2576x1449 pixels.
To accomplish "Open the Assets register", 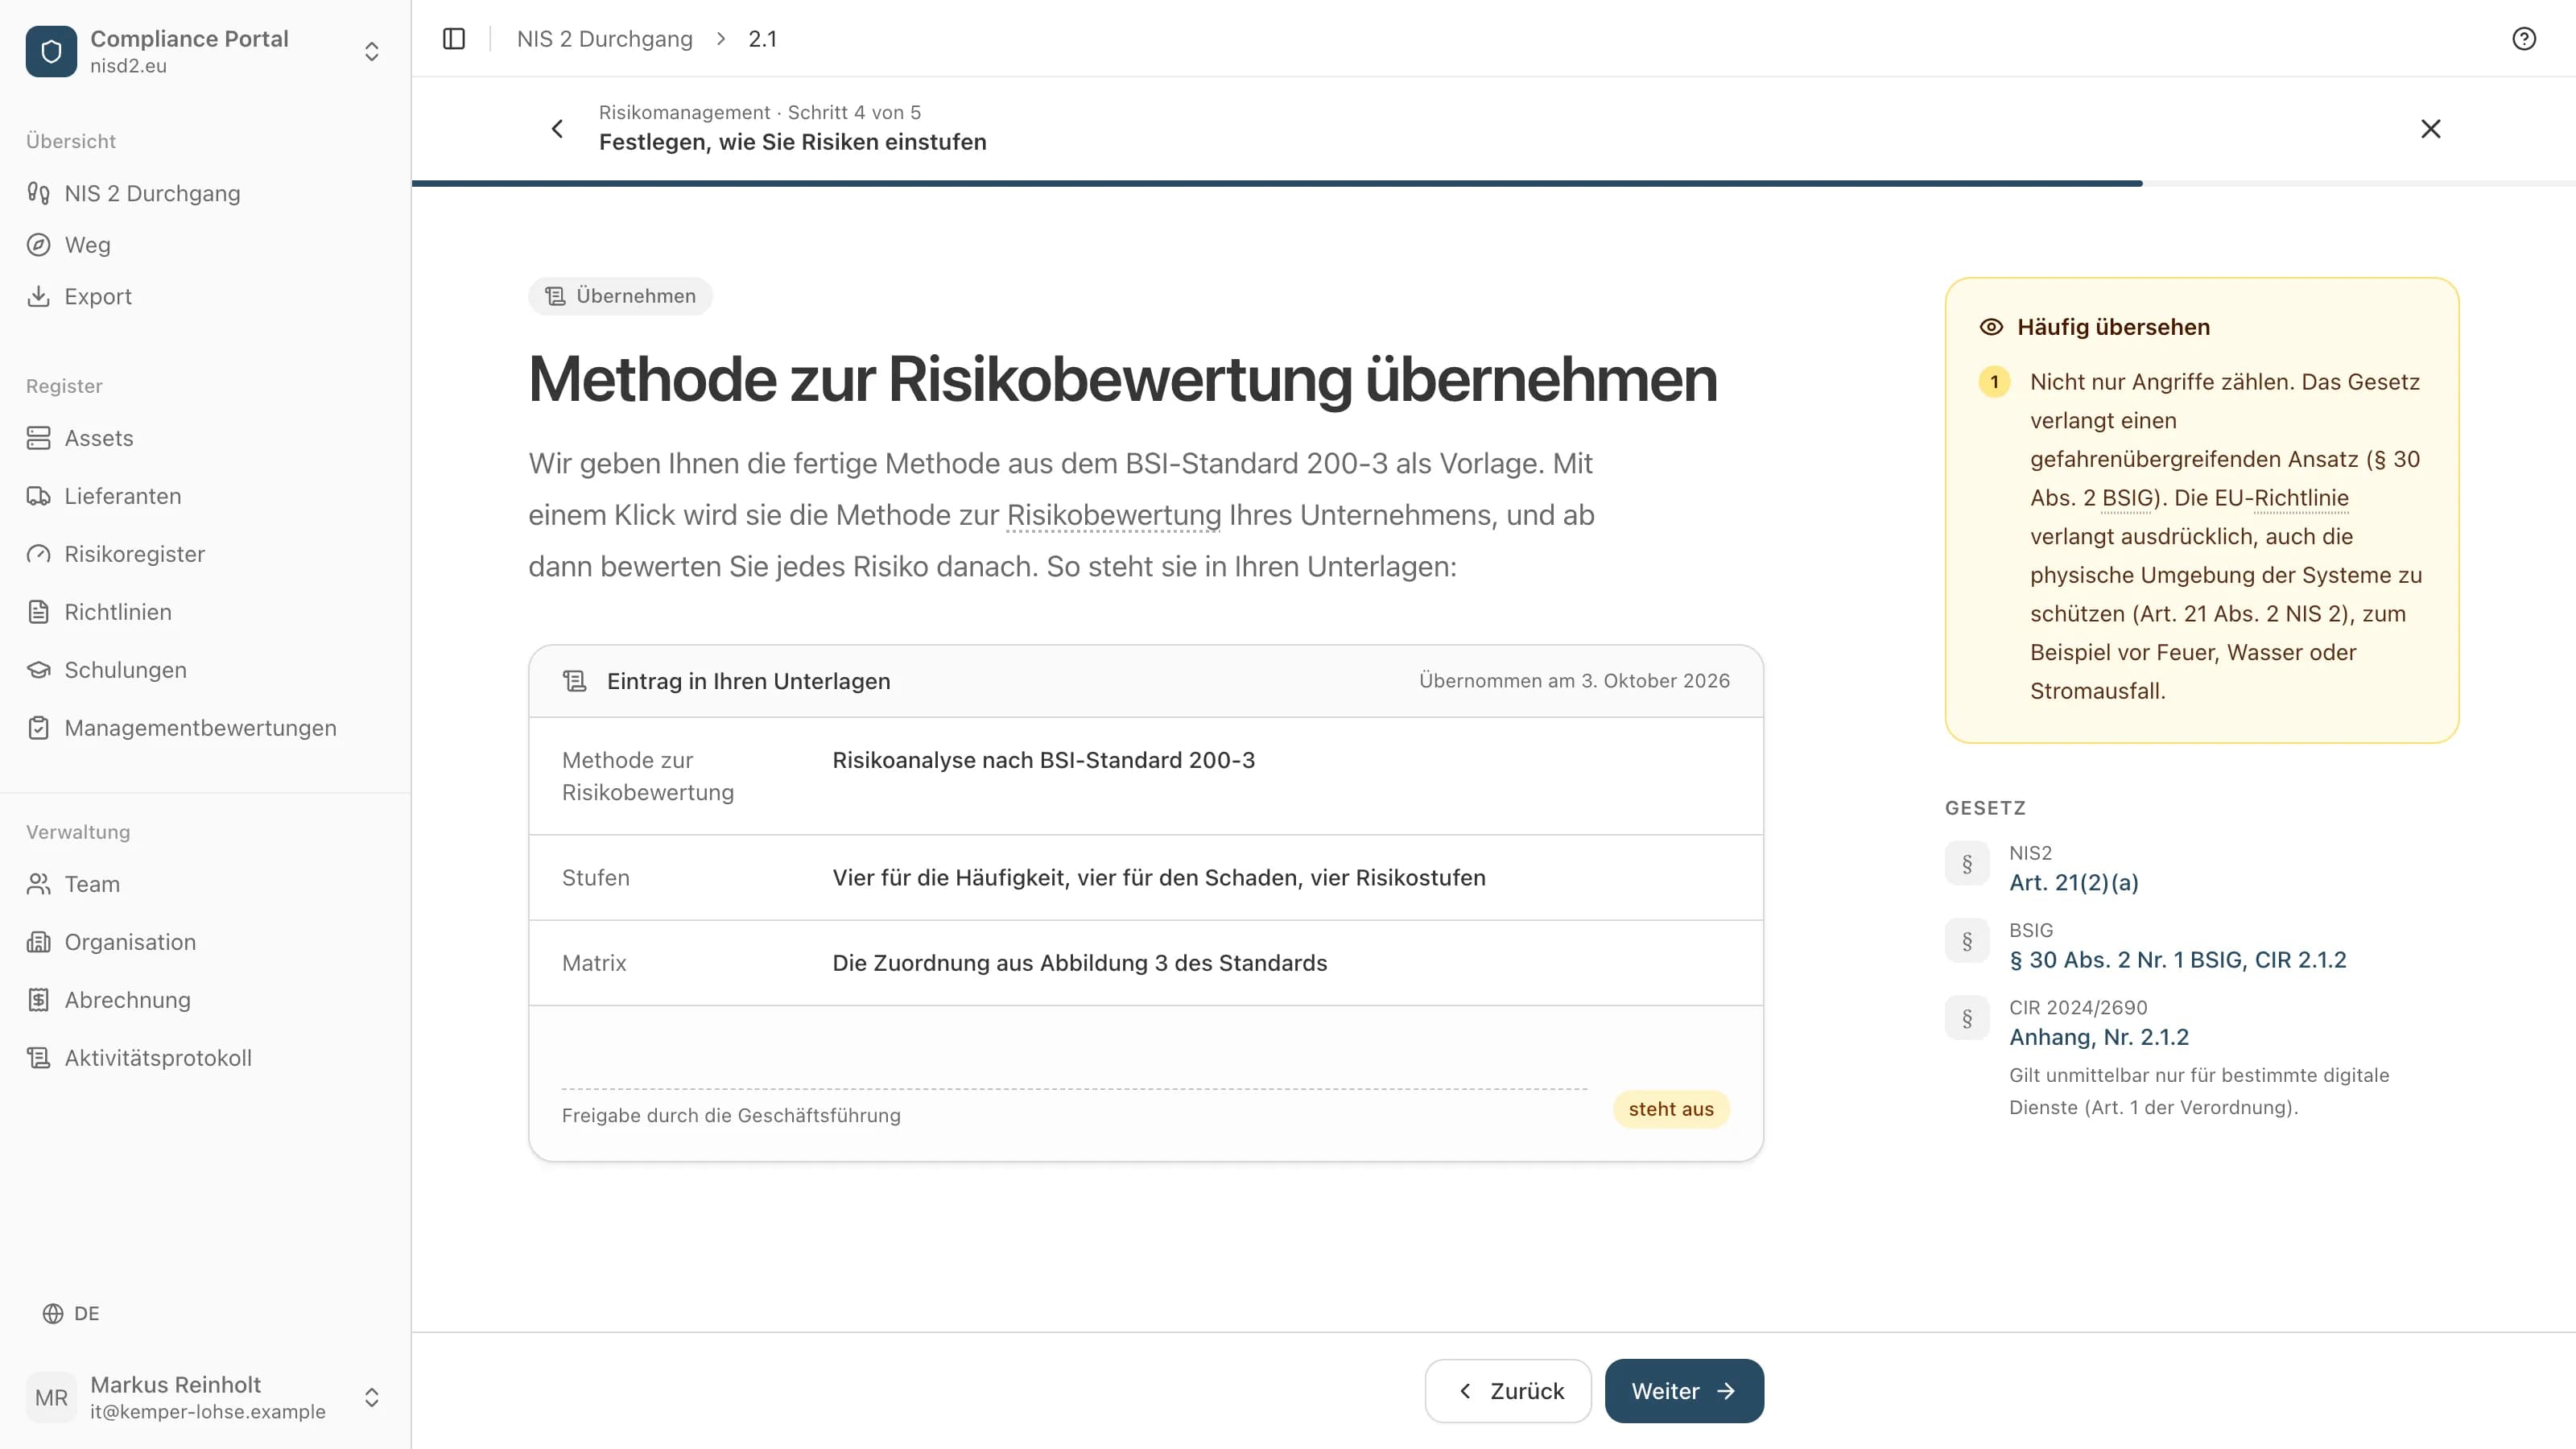I will (99, 438).
